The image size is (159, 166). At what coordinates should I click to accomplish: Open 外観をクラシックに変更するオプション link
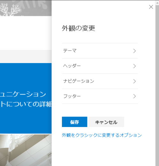pyautogui.click(x=102, y=135)
